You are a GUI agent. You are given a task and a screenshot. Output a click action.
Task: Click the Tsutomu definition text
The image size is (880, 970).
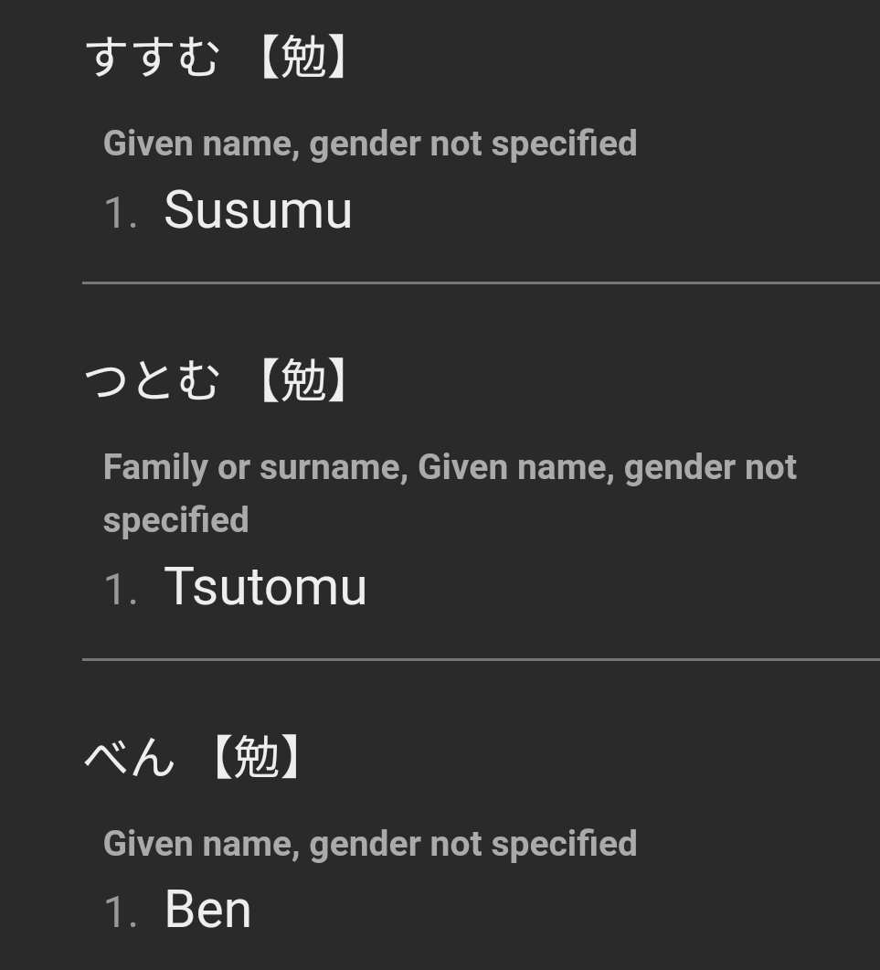[265, 586]
